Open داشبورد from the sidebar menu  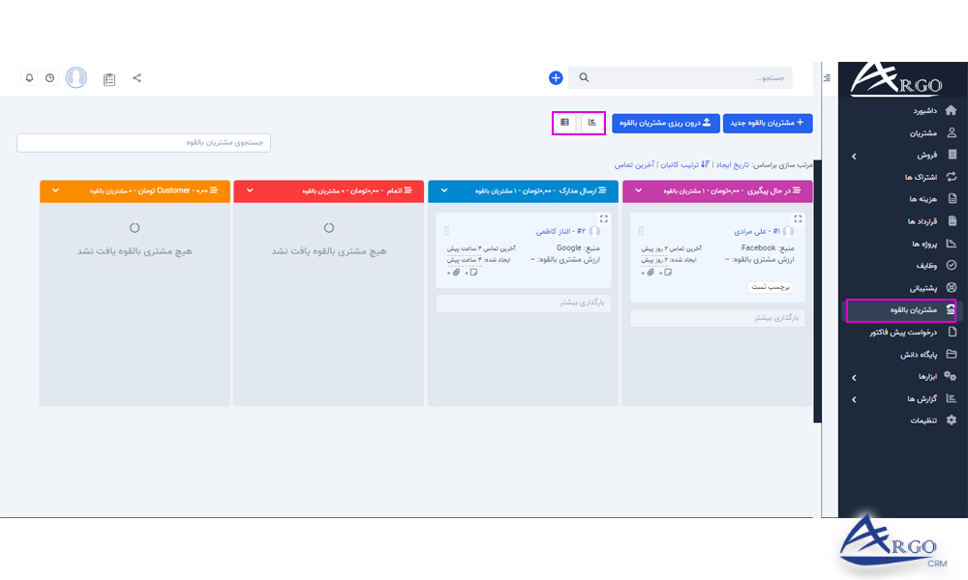pyautogui.click(x=920, y=110)
